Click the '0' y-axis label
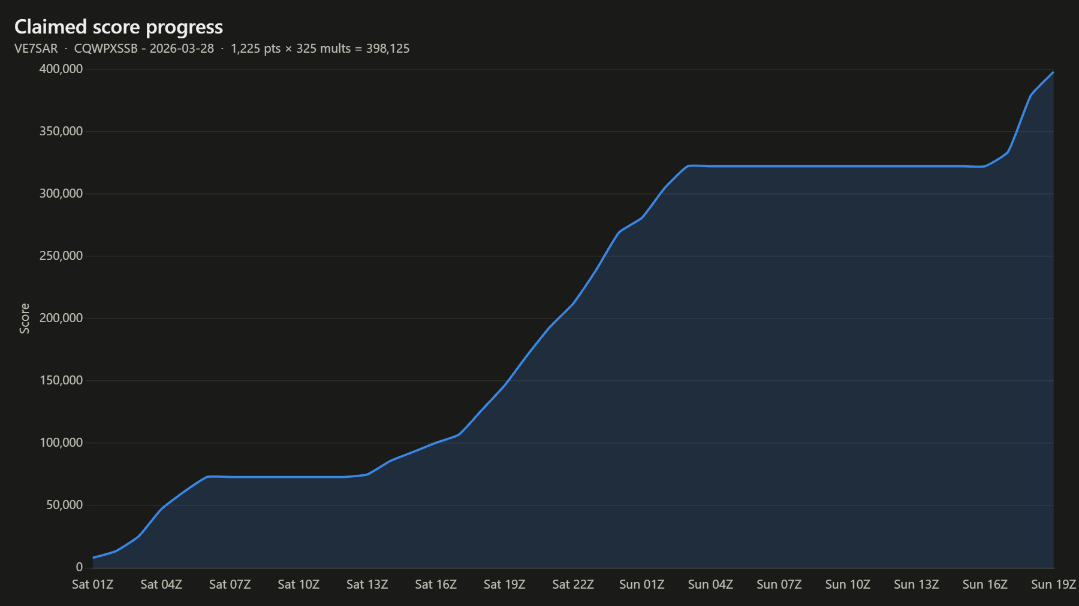The width and height of the screenshot is (1079, 606). point(79,567)
